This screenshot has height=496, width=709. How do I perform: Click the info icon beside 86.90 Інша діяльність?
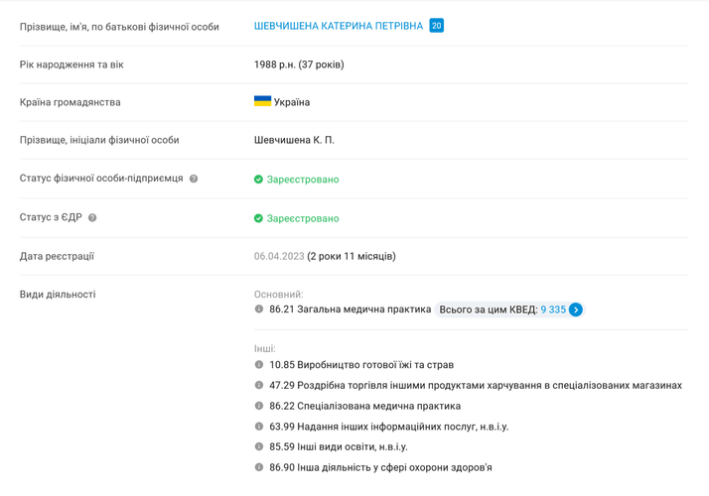259,467
